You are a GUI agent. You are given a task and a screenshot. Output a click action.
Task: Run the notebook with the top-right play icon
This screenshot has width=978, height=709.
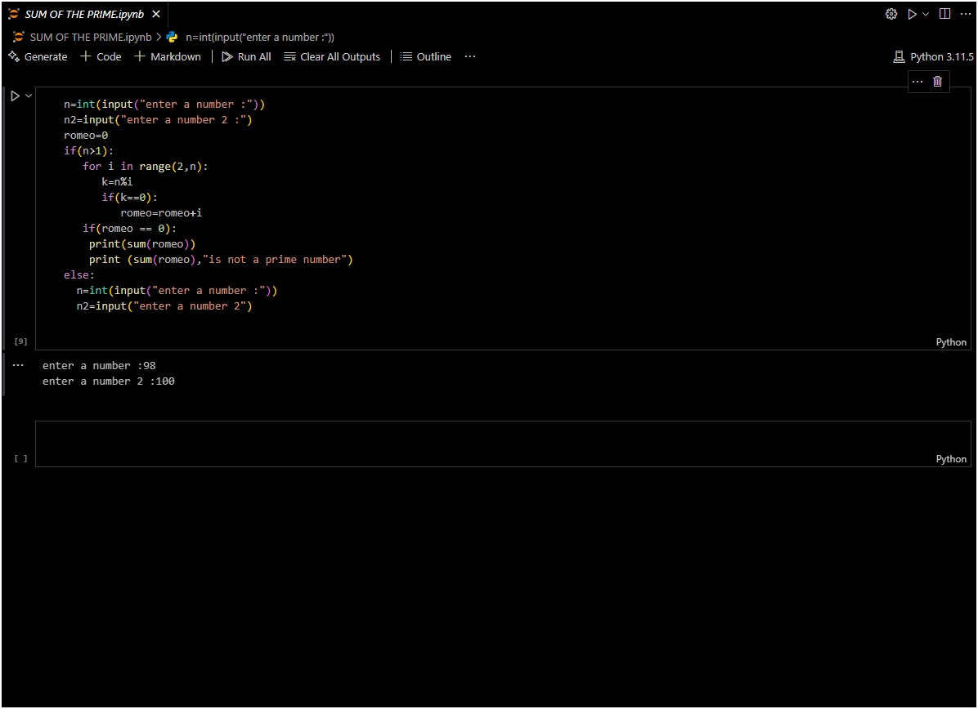[x=912, y=14]
